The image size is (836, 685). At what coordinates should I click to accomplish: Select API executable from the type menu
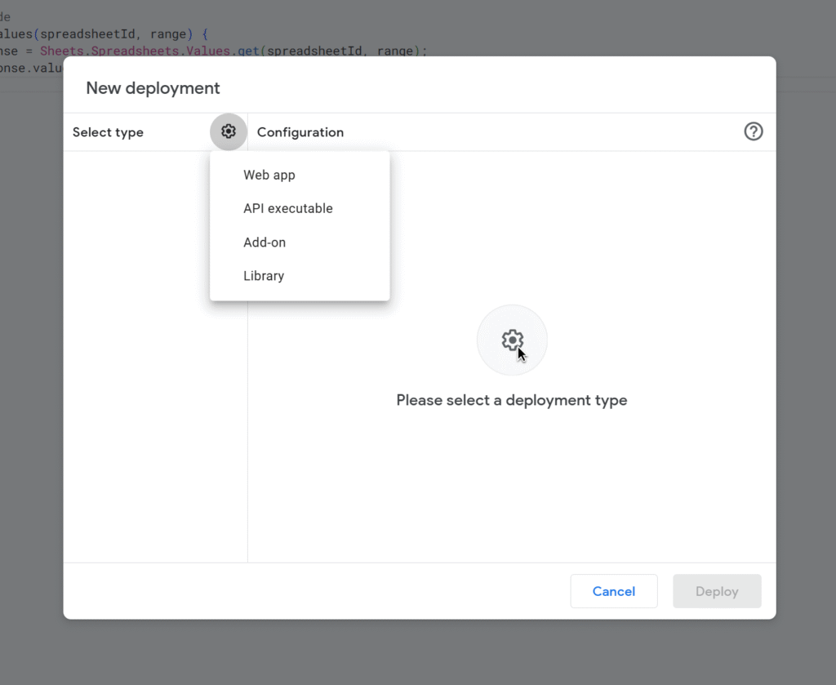pos(288,208)
